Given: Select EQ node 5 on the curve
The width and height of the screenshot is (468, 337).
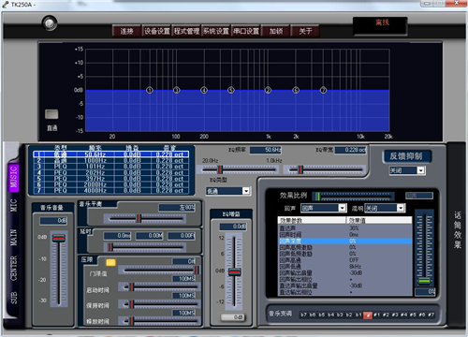Looking at the screenshot, I should 231,90.
